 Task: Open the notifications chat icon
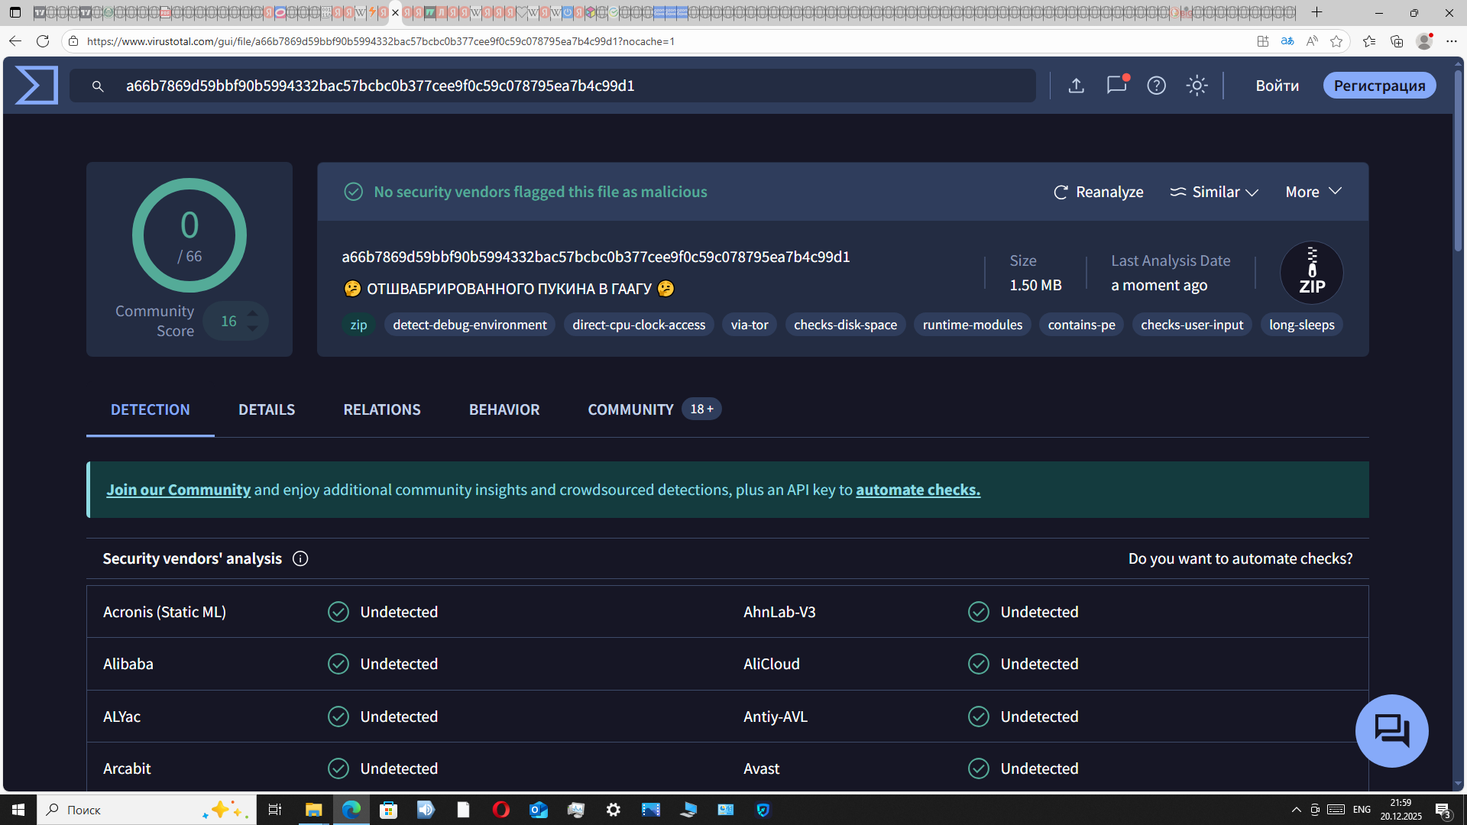tap(1116, 86)
